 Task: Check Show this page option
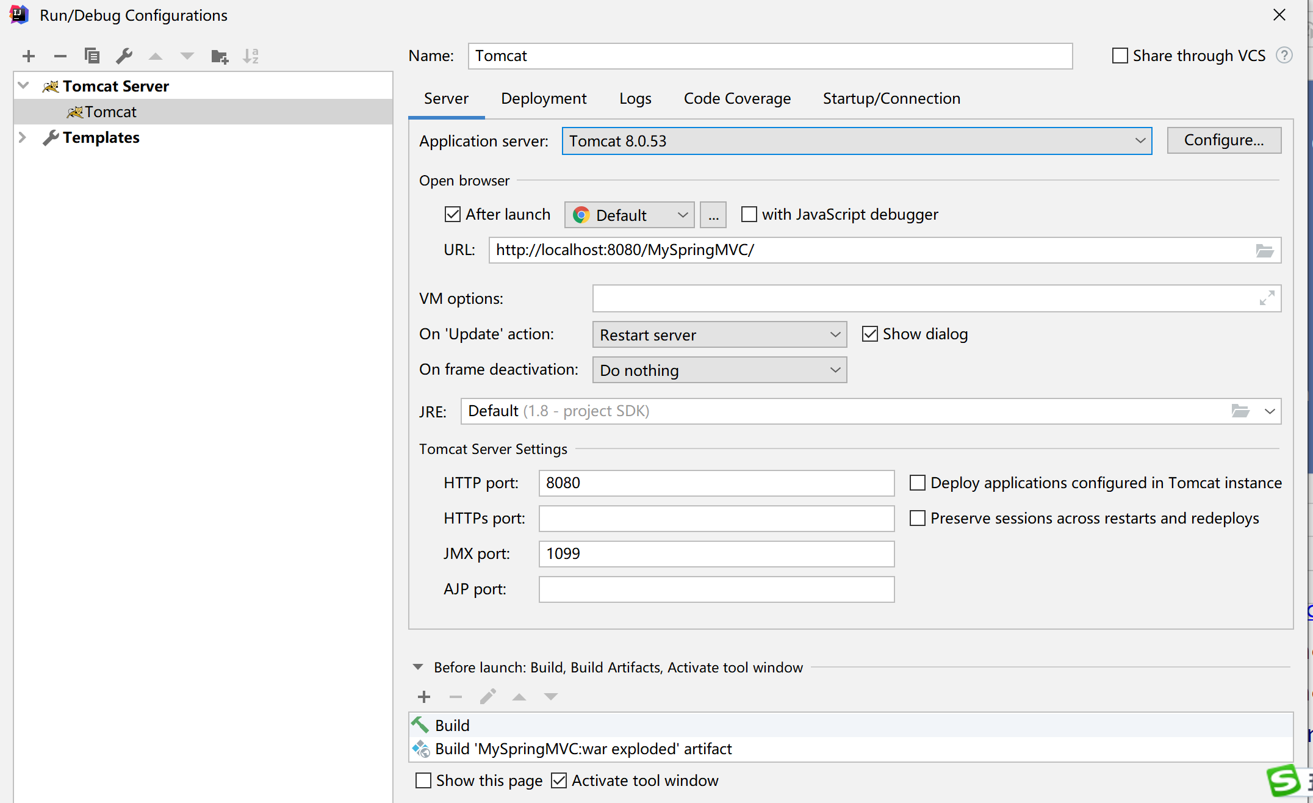pos(423,780)
